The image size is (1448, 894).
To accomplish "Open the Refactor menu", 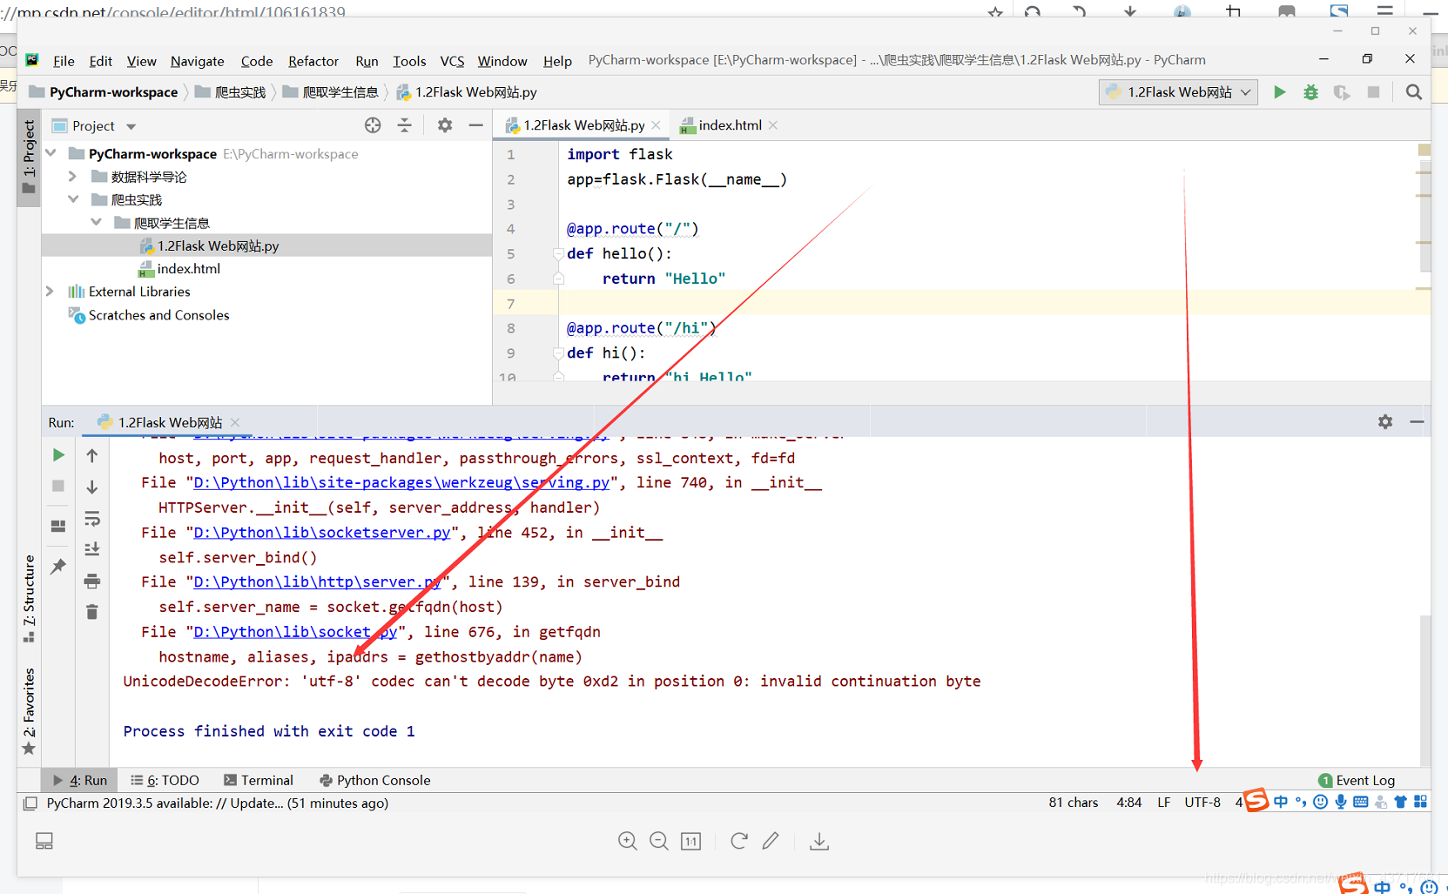I will 313,61.
